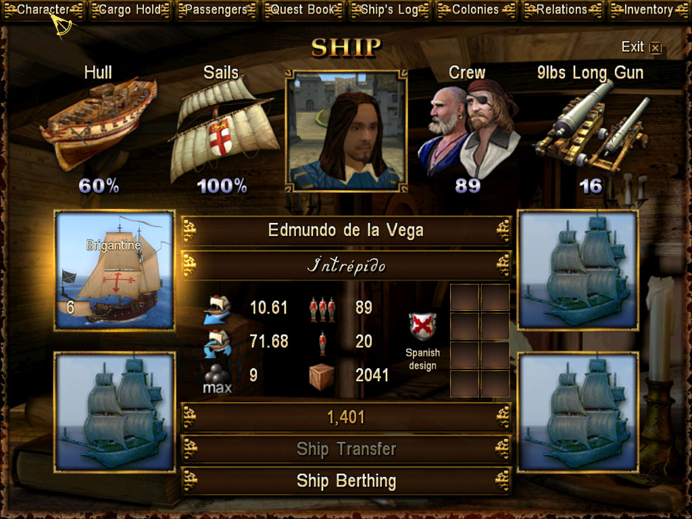Click the Spanish design shield emblem
The width and height of the screenshot is (692, 519).
422,326
